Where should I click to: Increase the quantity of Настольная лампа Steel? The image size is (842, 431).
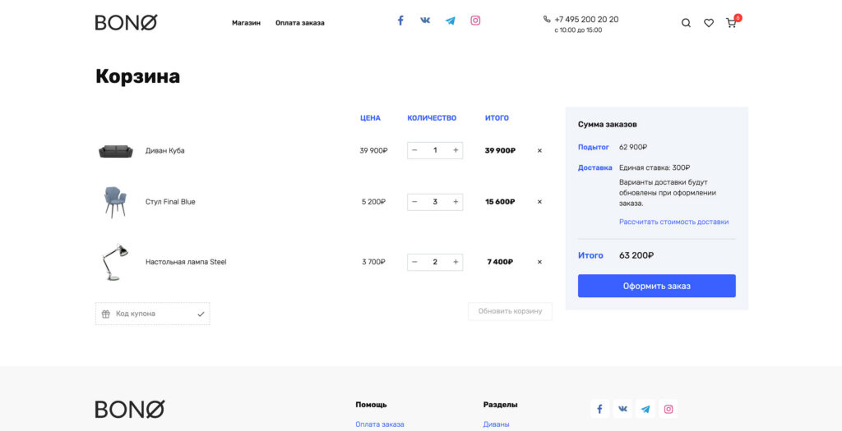click(456, 262)
